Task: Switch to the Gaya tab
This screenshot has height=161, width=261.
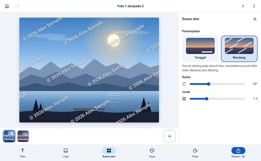Action: pyautogui.click(x=152, y=153)
